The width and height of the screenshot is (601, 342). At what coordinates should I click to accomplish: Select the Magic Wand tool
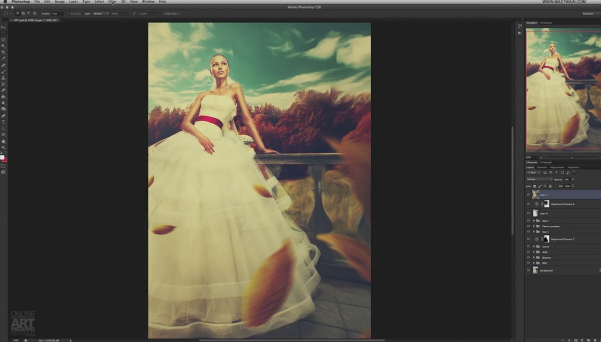click(4, 46)
